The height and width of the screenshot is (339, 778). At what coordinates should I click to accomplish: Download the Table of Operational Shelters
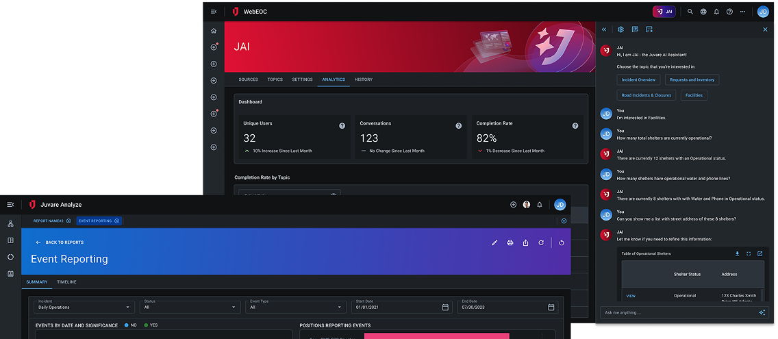pos(737,253)
